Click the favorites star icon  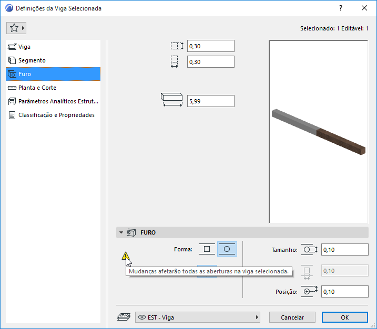click(x=14, y=28)
